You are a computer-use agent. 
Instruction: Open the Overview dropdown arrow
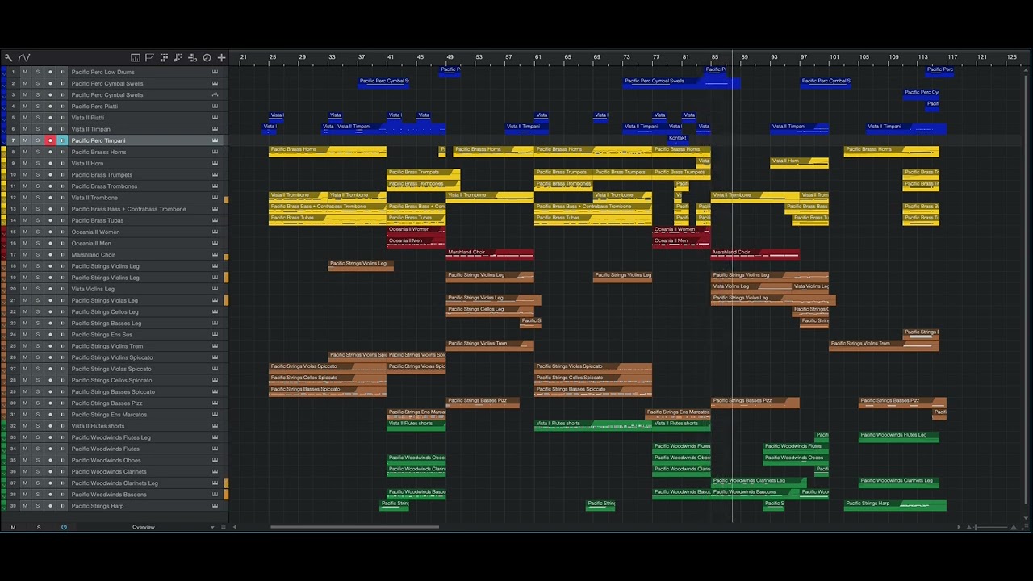point(212,527)
